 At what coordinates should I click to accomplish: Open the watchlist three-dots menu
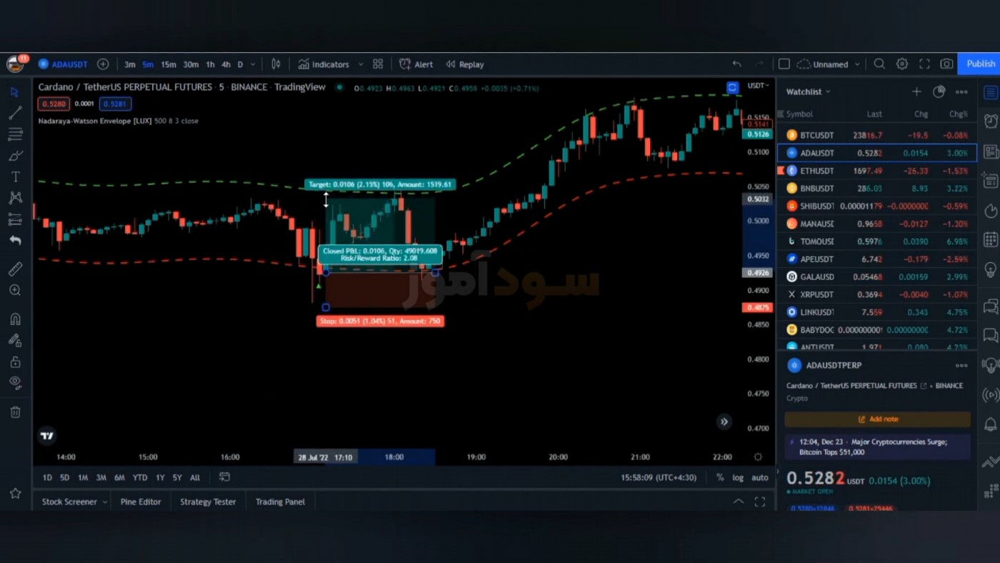pos(961,91)
